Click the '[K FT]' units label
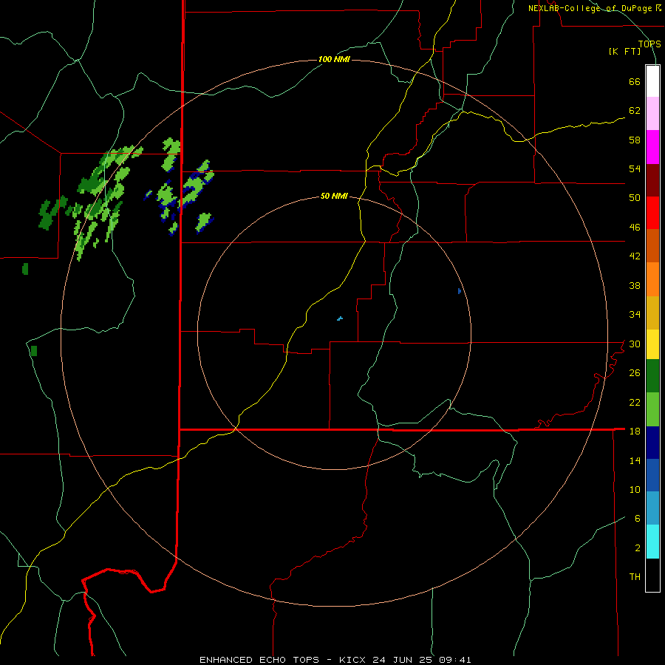This screenshot has width=665, height=665. pos(625,52)
